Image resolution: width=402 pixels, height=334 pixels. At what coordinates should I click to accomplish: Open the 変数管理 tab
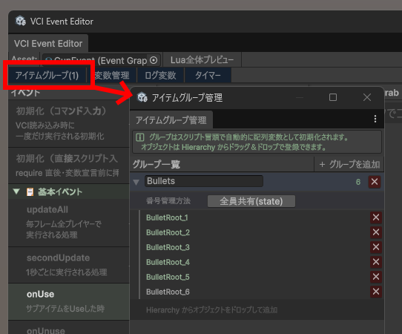click(x=112, y=76)
